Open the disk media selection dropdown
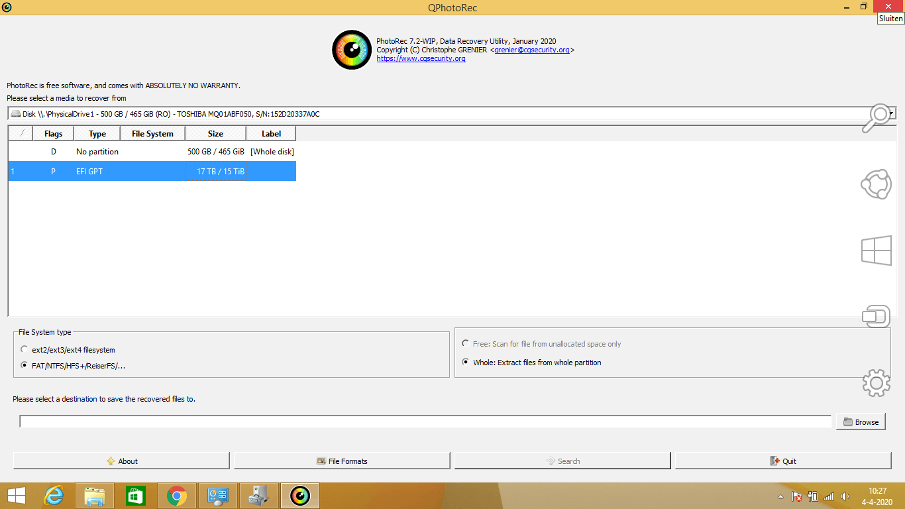This screenshot has height=509, width=905. 452,114
